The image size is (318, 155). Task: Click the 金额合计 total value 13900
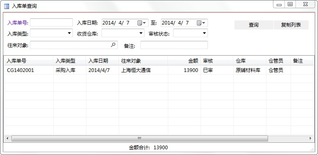click(160, 148)
